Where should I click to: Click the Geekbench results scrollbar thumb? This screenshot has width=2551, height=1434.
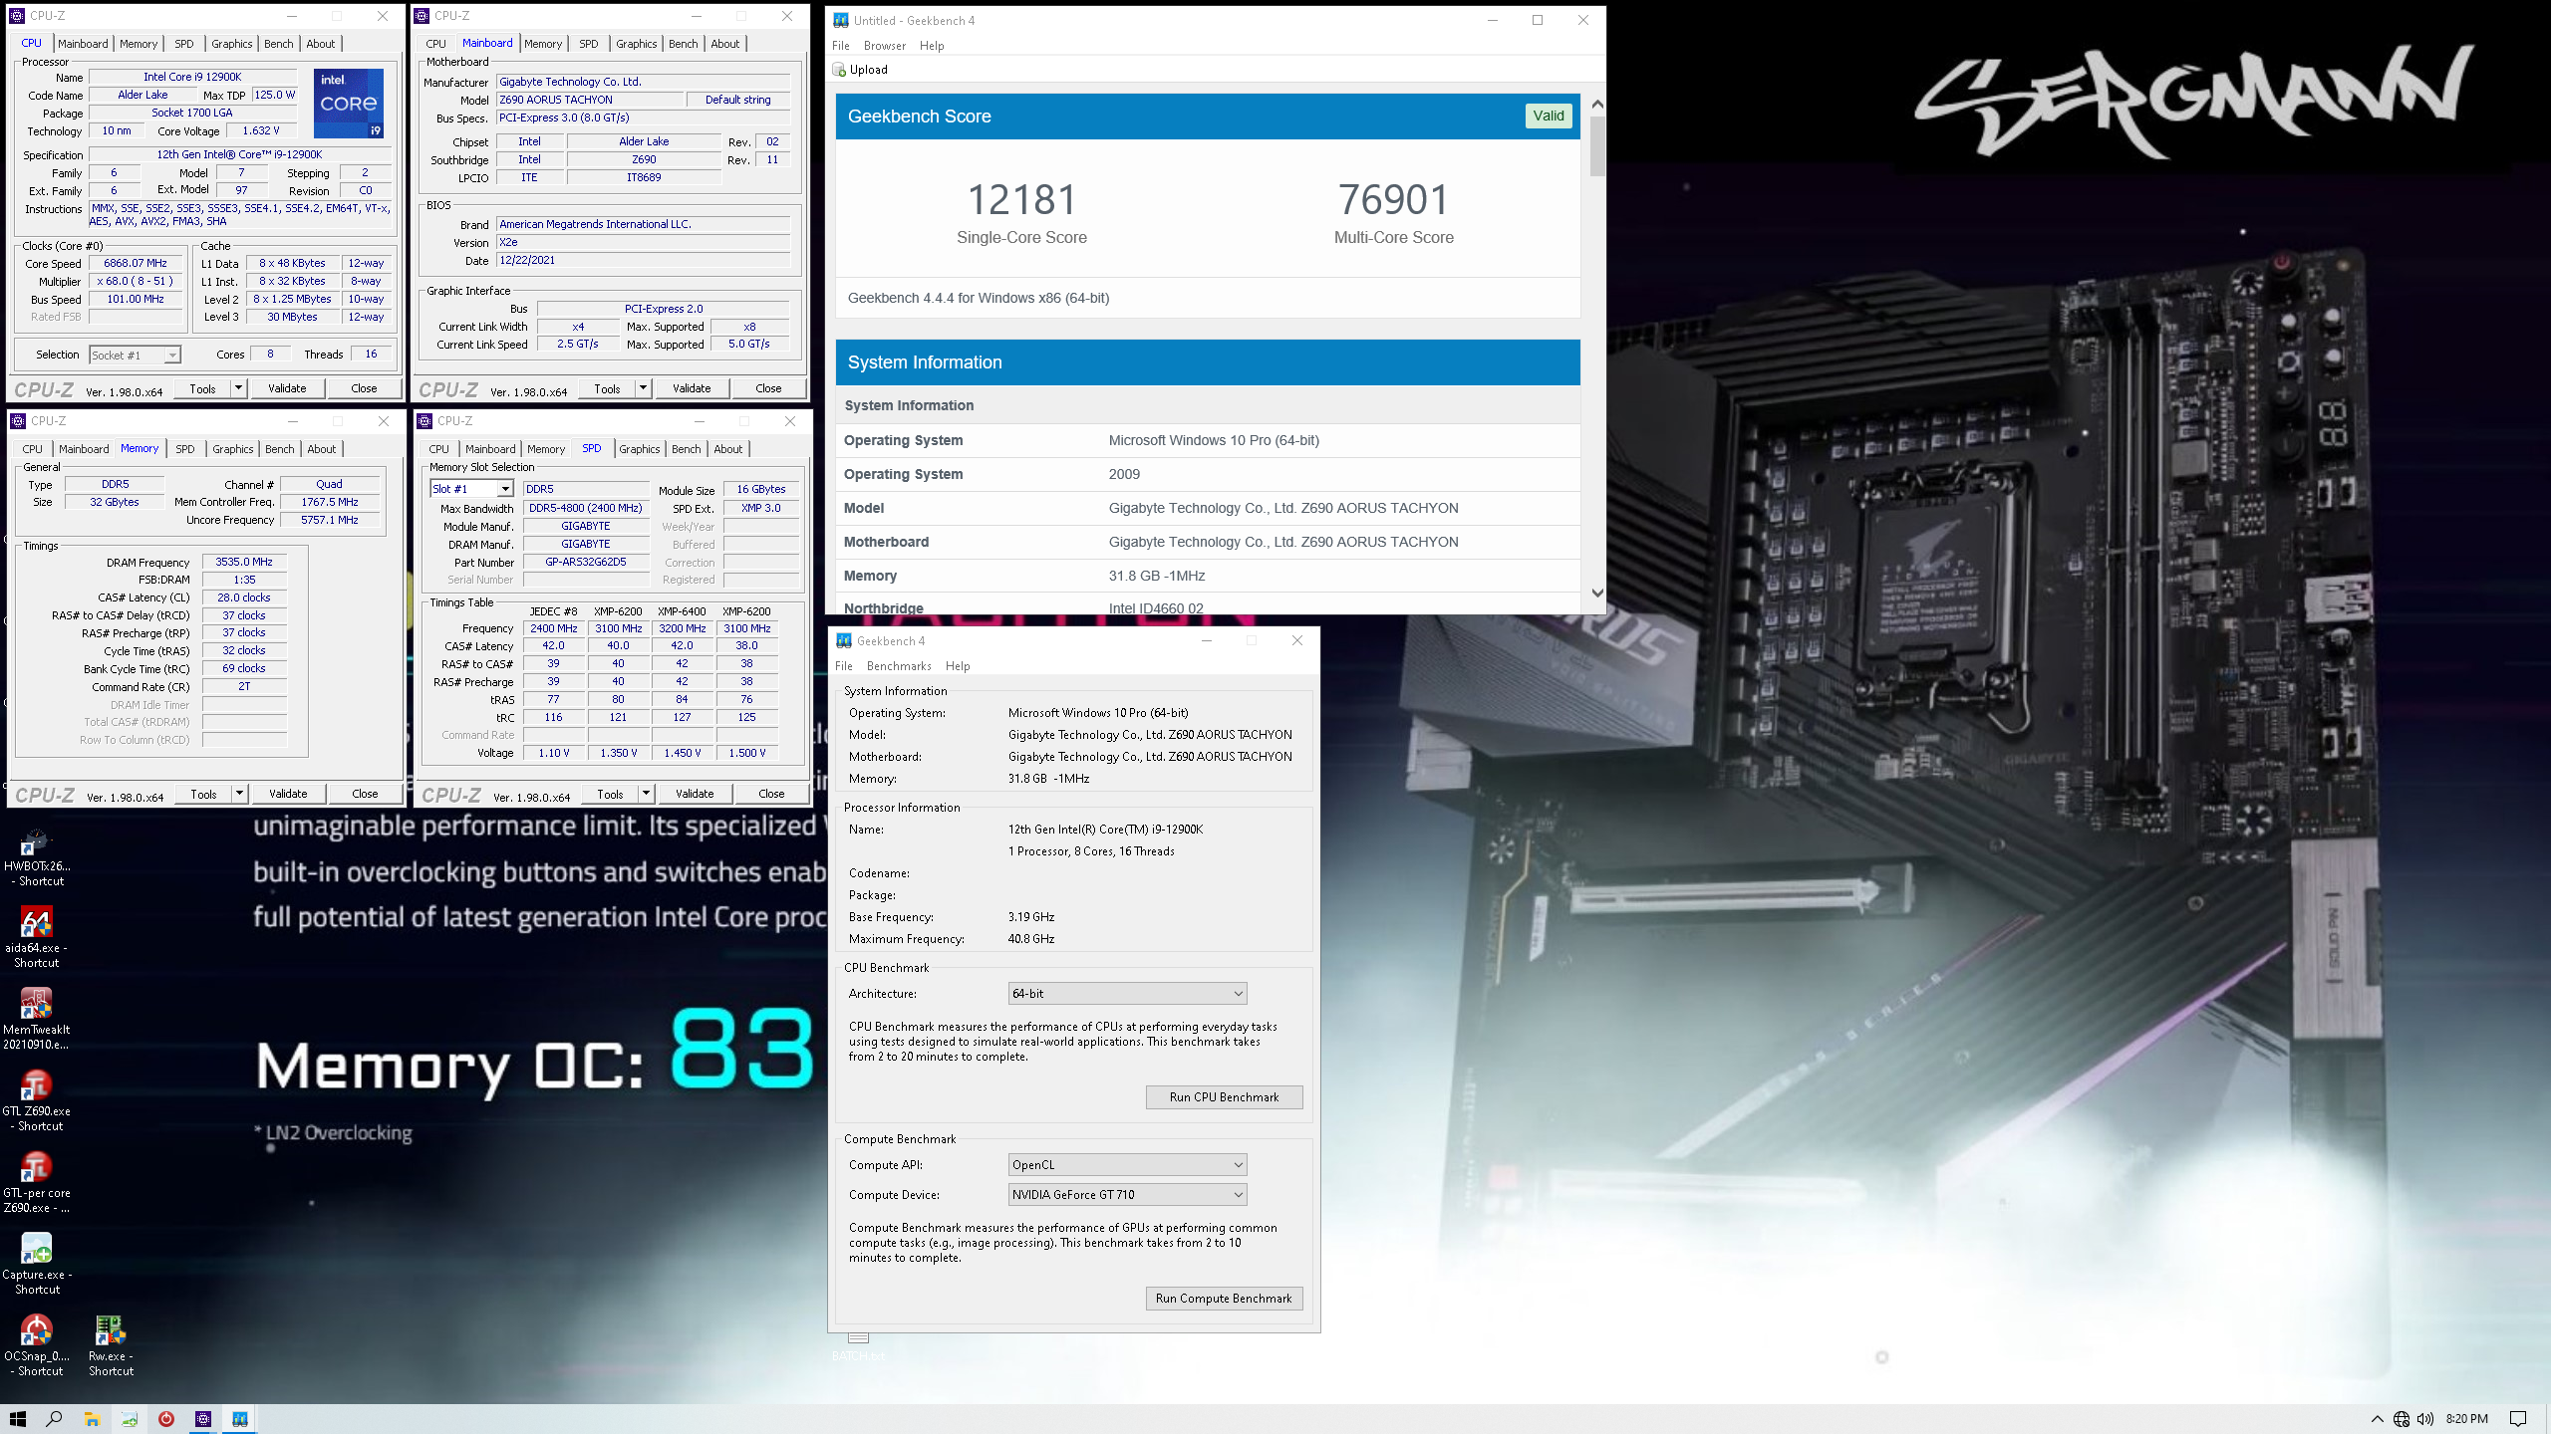point(1597,145)
